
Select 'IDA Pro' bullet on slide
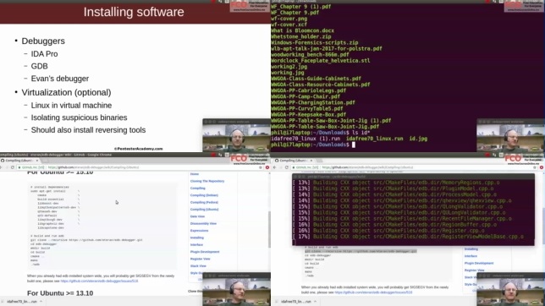(45, 54)
